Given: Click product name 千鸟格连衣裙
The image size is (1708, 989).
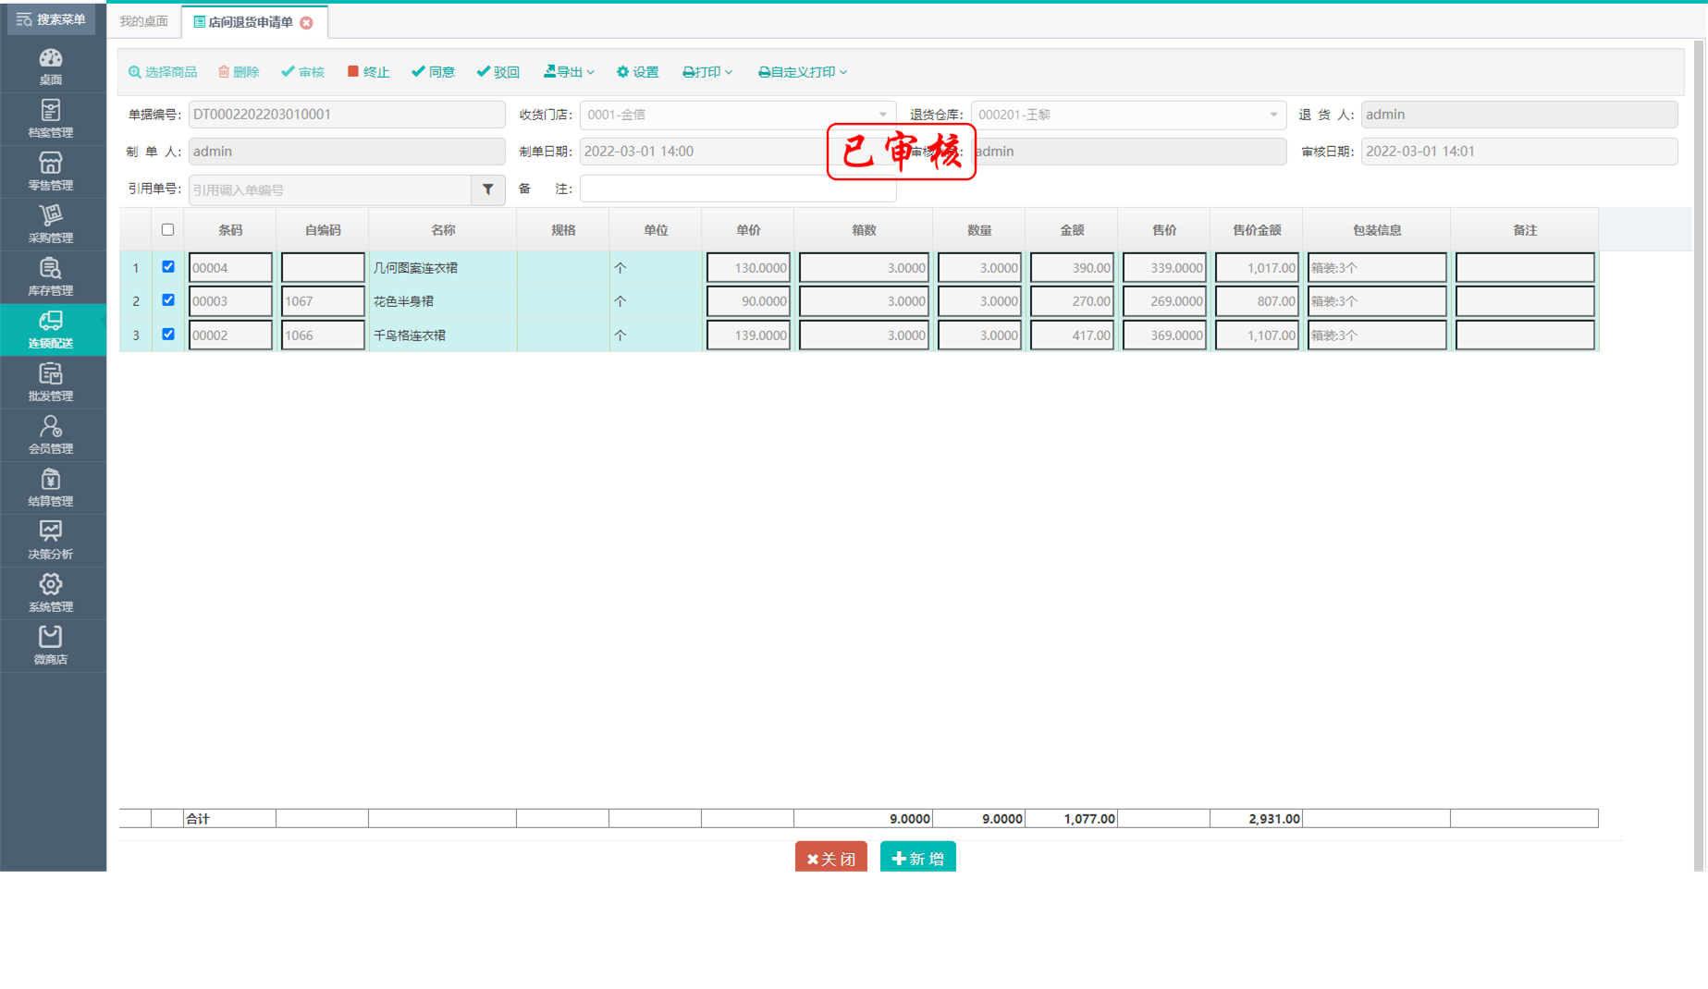Looking at the screenshot, I should pos(410,336).
